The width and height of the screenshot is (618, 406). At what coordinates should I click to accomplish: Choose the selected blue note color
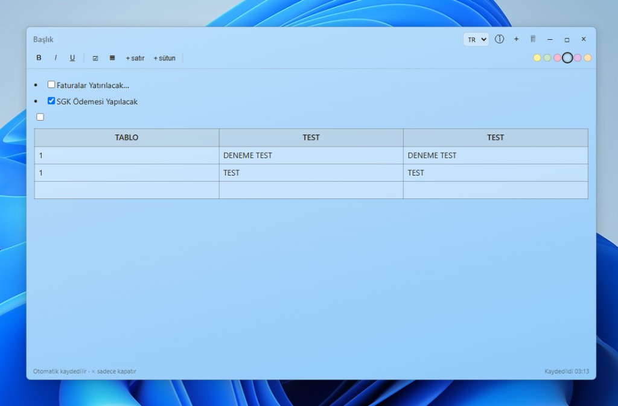coord(567,58)
